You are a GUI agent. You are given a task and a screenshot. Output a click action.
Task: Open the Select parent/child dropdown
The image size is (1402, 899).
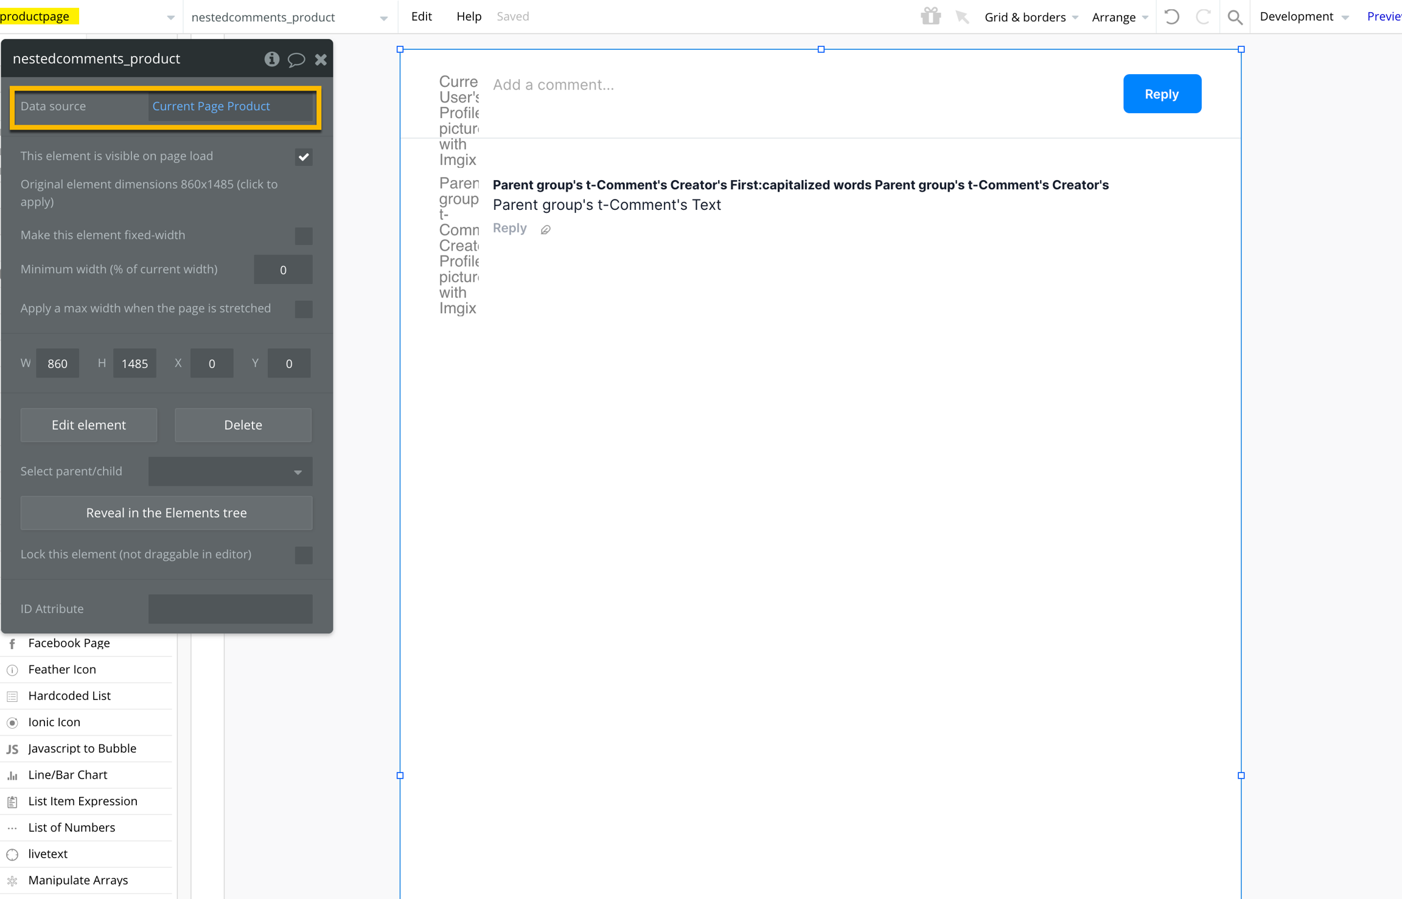pos(230,471)
